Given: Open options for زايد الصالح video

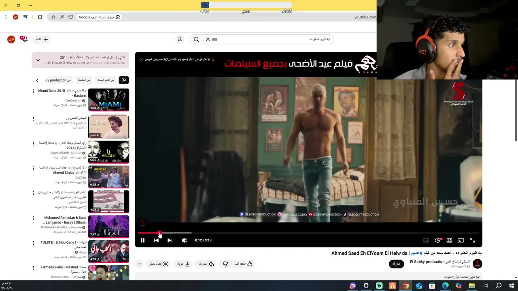Looking at the screenshot, I should click(x=33, y=143).
